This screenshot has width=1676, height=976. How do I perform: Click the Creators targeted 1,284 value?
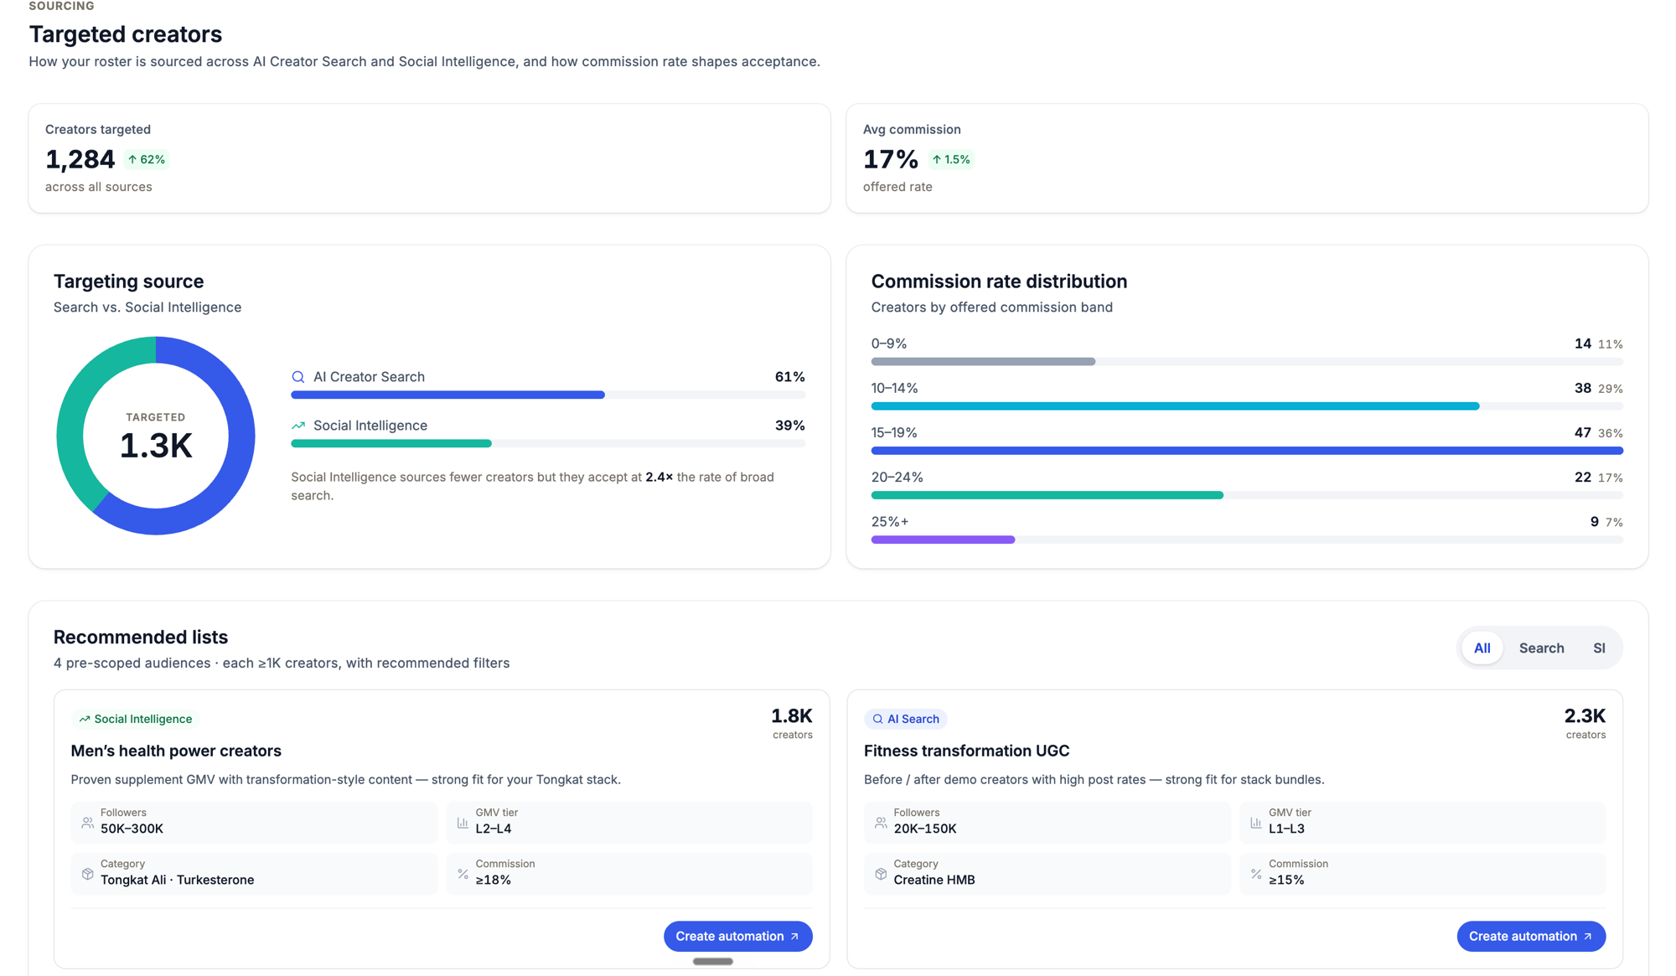80,159
